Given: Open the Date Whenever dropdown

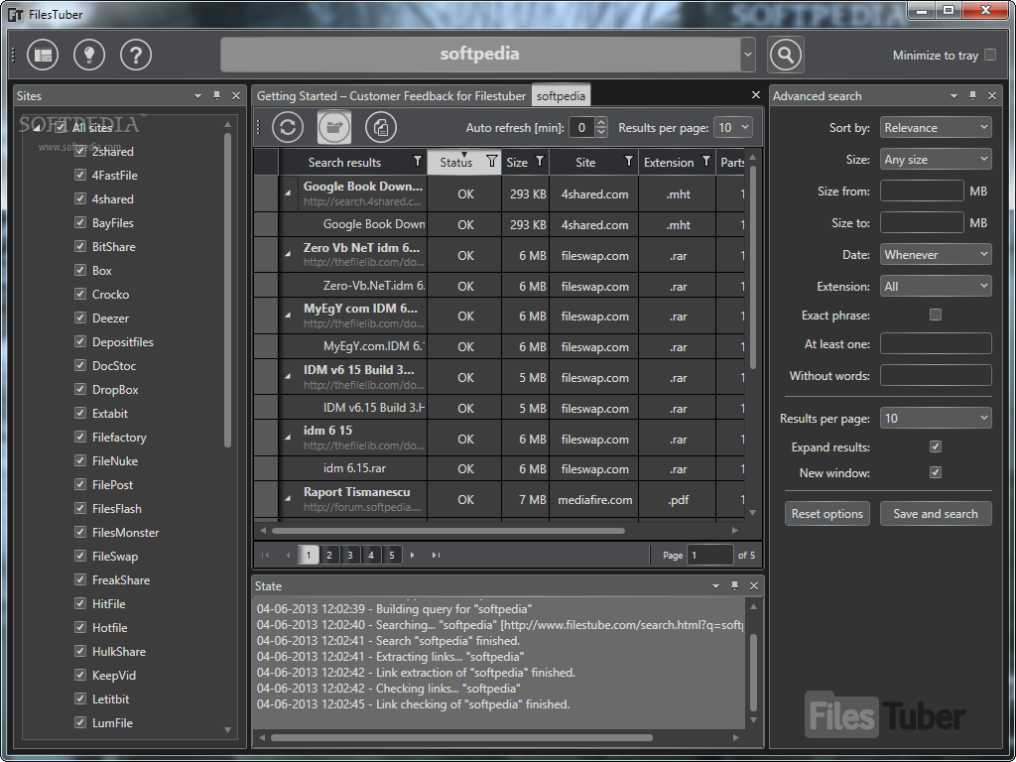Looking at the screenshot, I should point(936,255).
